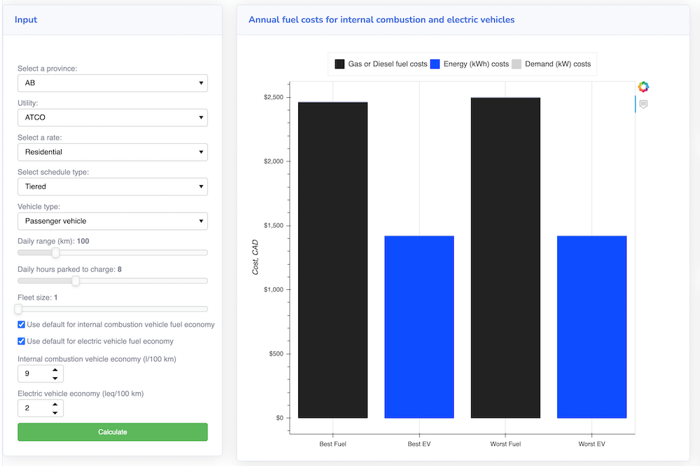This screenshot has width=700, height=466.
Task: Open the schedule type dropdown showing Tiered
Action: pyautogui.click(x=112, y=187)
